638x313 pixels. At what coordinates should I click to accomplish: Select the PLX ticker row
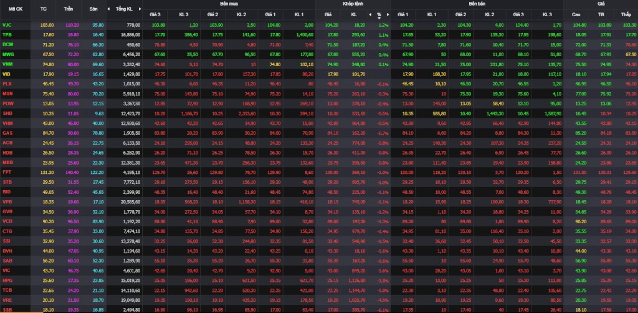pos(6,84)
